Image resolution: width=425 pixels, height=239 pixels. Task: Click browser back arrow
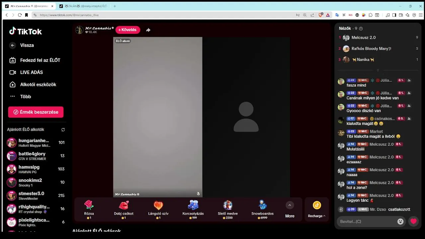[7, 15]
